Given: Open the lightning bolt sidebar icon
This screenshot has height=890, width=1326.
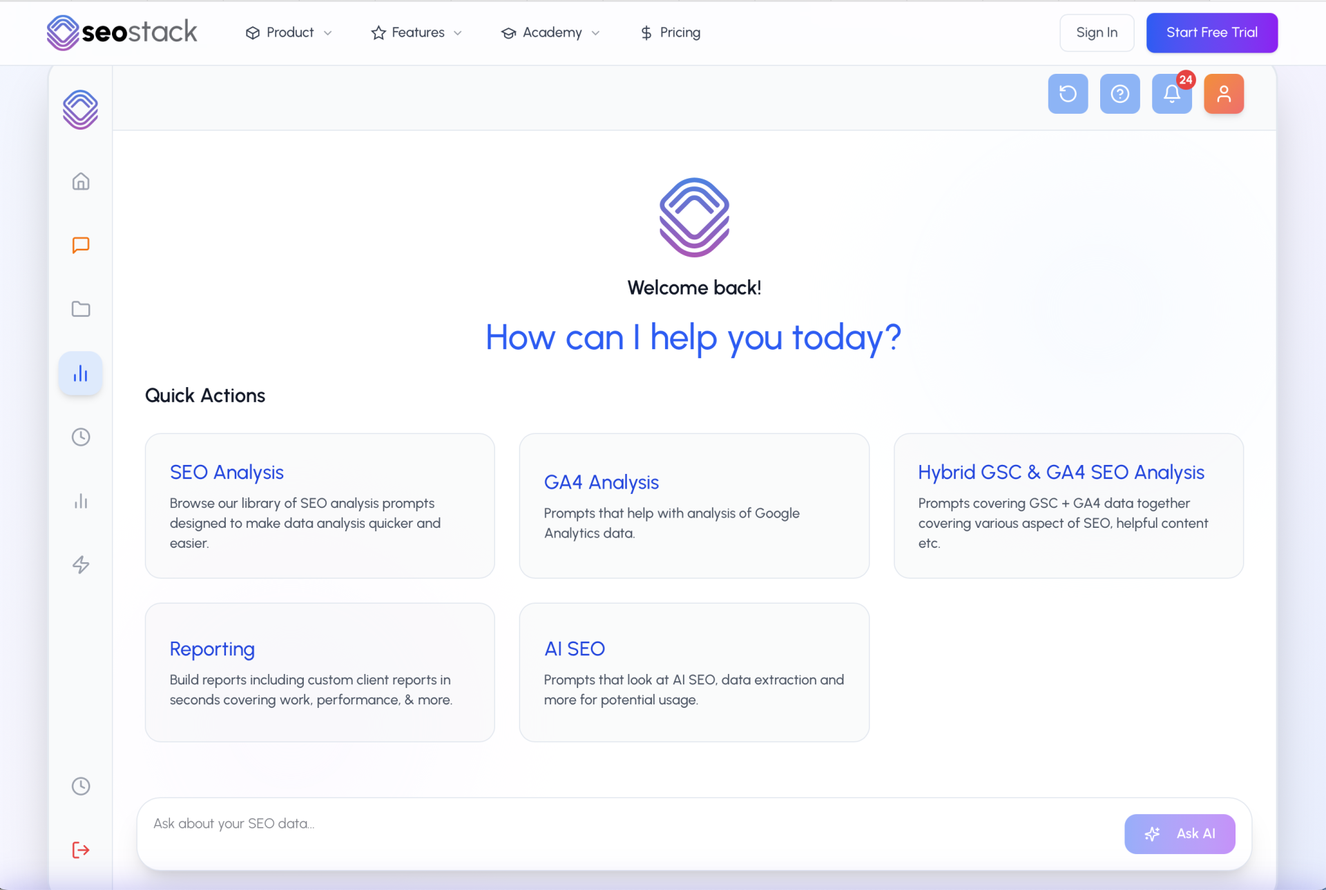Looking at the screenshot, I should pos(81,564).
